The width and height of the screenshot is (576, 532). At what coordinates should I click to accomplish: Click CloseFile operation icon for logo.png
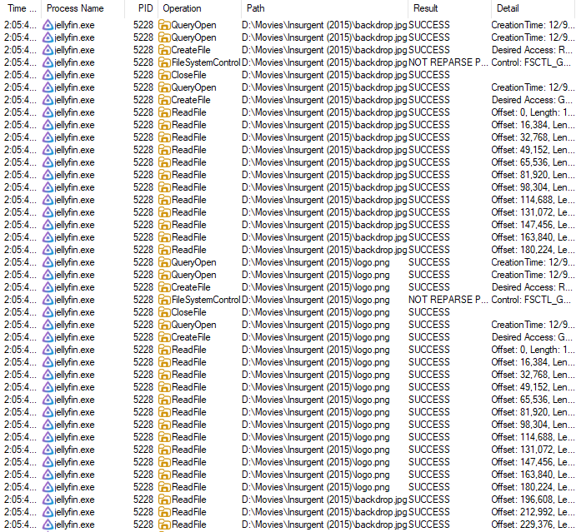click(x=164, y=312)
